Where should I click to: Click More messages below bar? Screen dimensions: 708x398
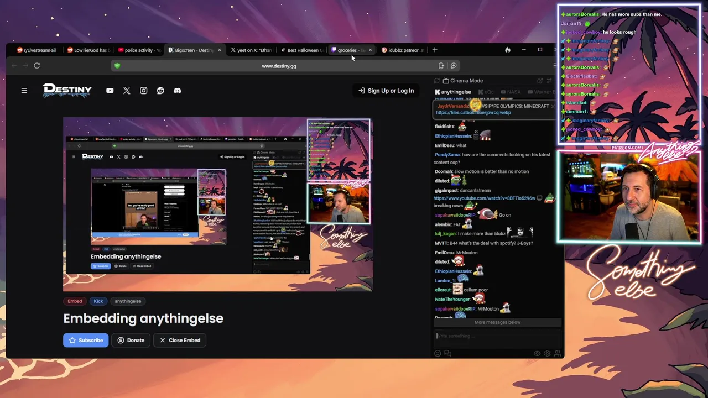497,322
